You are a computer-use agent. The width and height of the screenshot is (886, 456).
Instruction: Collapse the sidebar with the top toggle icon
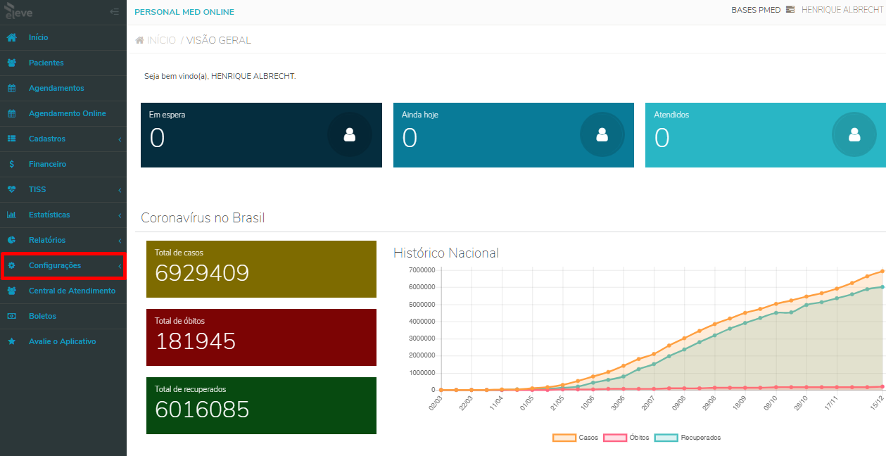coord(115,11)
